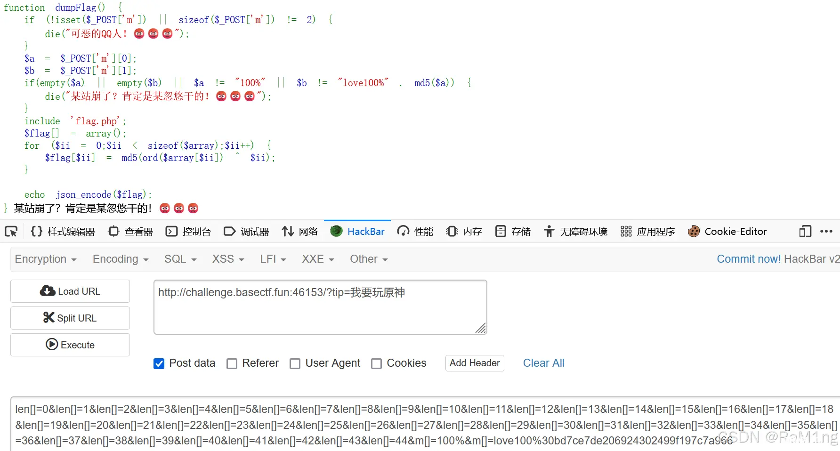Expand the LFI dropdown
This screenshot has height=451, width=840.
[273, 259]
